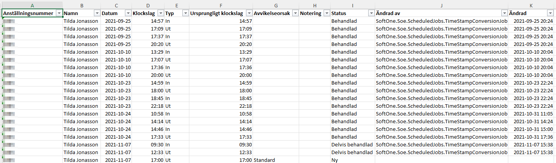556x163 pixels.
Task: Select column J header
Action: point(442,5)
